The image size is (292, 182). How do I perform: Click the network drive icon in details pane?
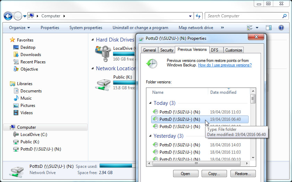point(17,172)
